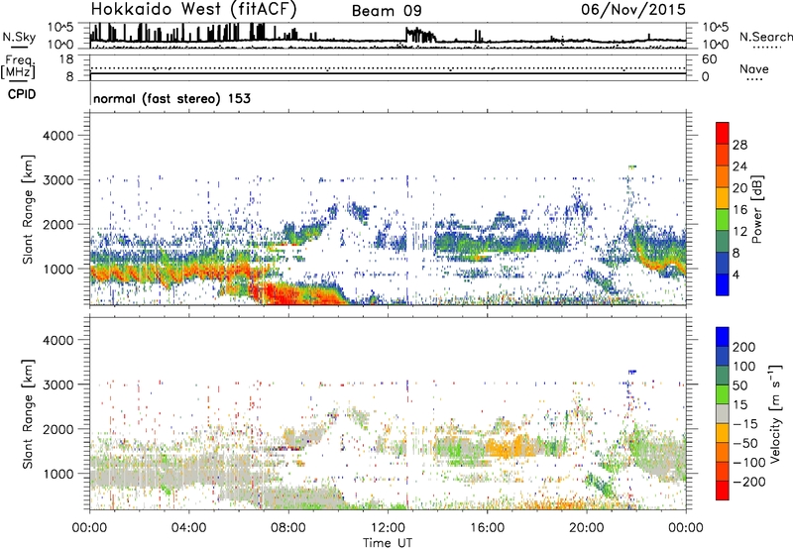The width and height of the screenshot is (793, 549).
Task: Click the 'Nave' legend label
Action: (x=754, y=68)
